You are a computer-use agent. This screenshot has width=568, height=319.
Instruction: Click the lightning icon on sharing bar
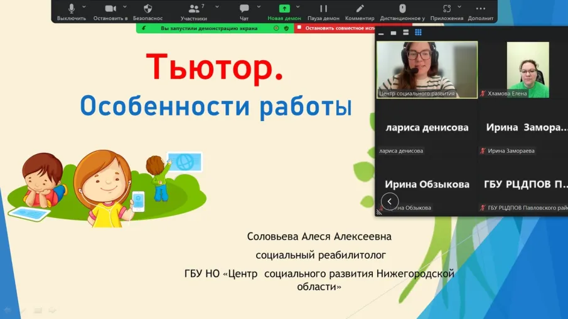click(144, 28)
